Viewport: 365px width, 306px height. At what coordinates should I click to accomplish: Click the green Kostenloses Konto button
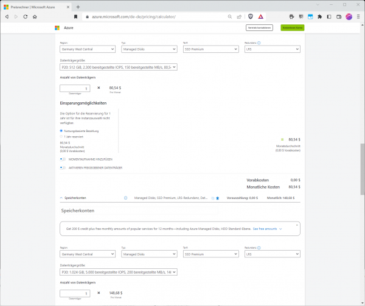point(293,28)
